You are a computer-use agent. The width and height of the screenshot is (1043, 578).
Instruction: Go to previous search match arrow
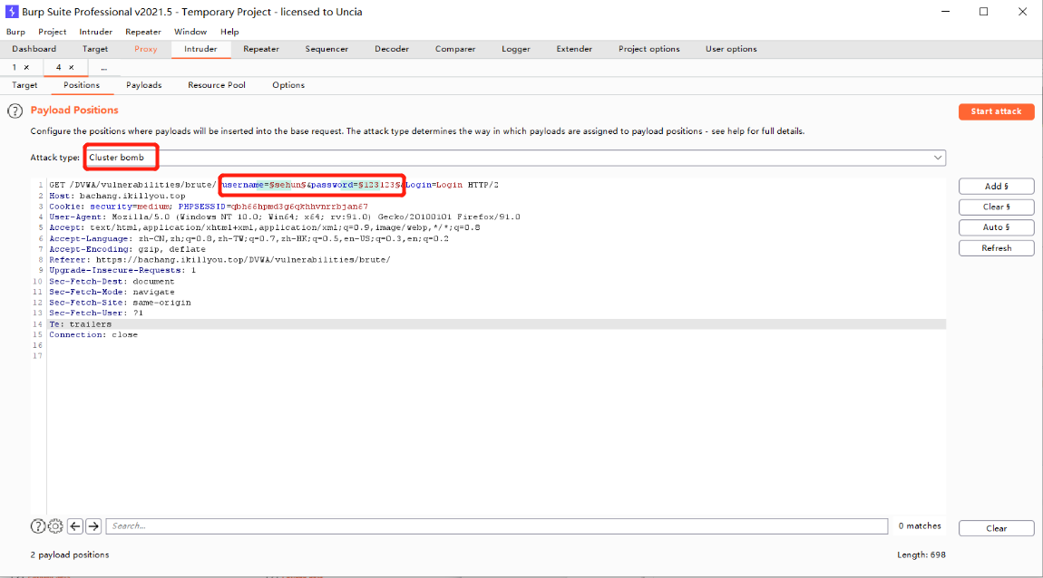[75, 526]
